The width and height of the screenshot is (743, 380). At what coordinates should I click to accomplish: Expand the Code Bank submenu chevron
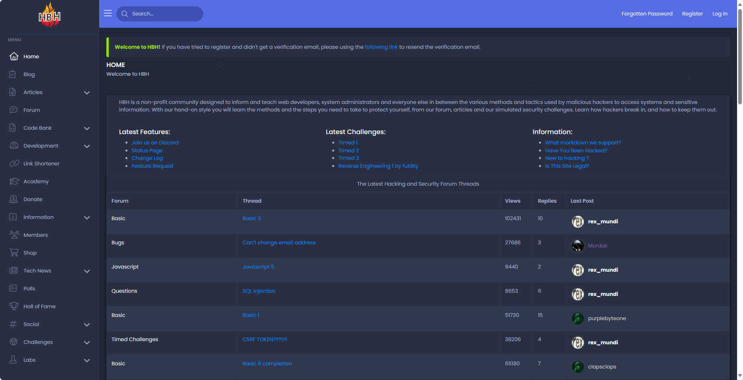pyautogui.click(x=87, y=128)
